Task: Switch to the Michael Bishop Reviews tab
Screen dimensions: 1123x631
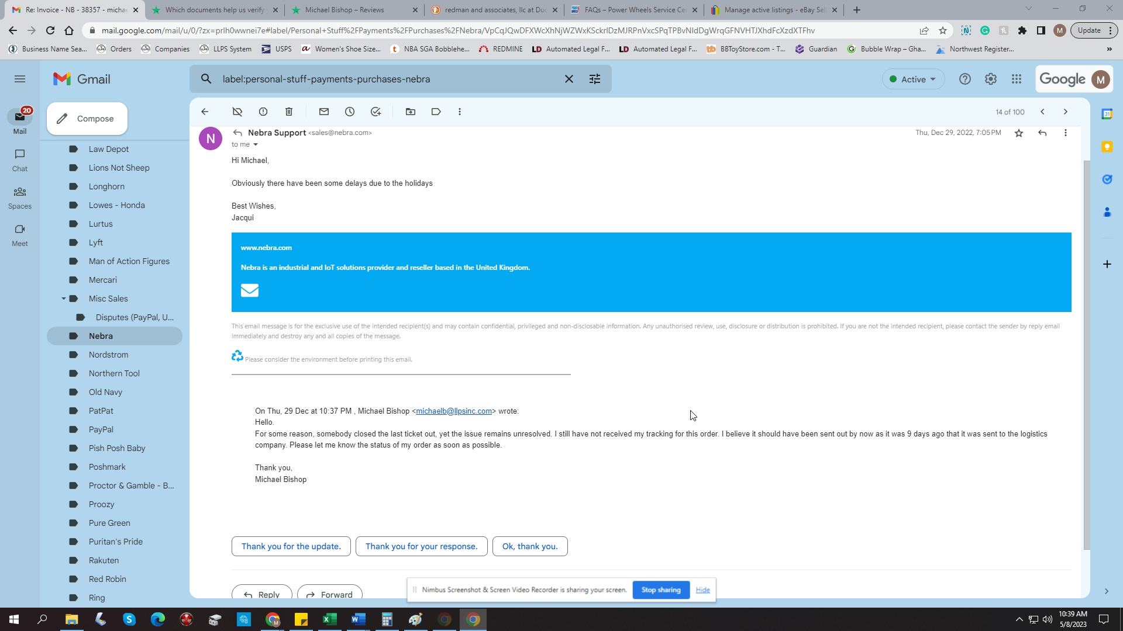Action: click(x=345, y=10)
